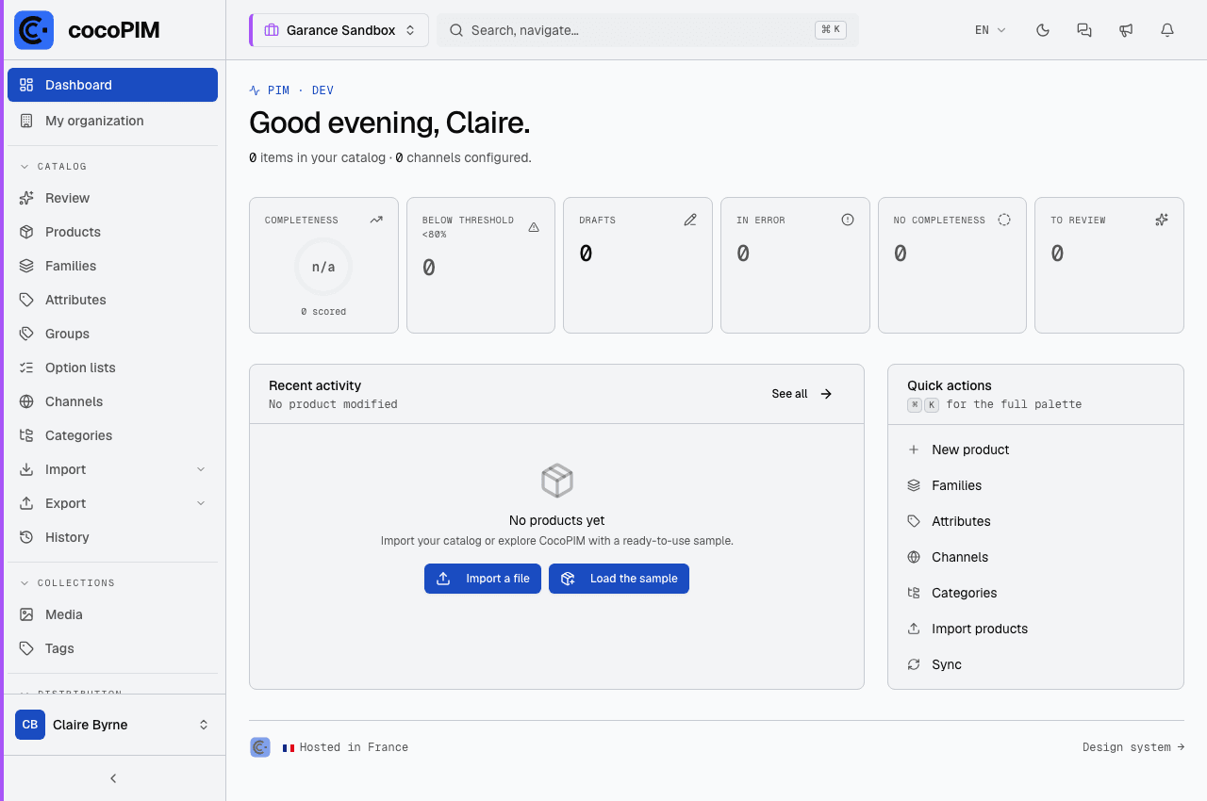Open My organization in the sidebar
The width and height of the screenshot is (1207, 801).
(113, 121)
